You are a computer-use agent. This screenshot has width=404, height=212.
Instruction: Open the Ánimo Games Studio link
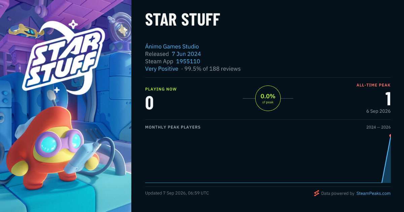172,46
